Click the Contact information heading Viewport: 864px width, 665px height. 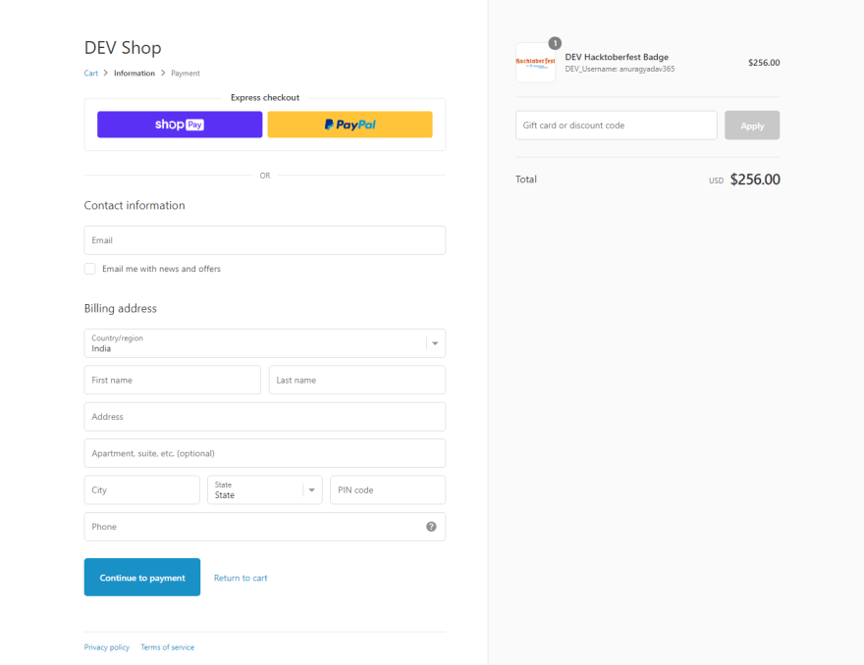click(x=135, y=205)
